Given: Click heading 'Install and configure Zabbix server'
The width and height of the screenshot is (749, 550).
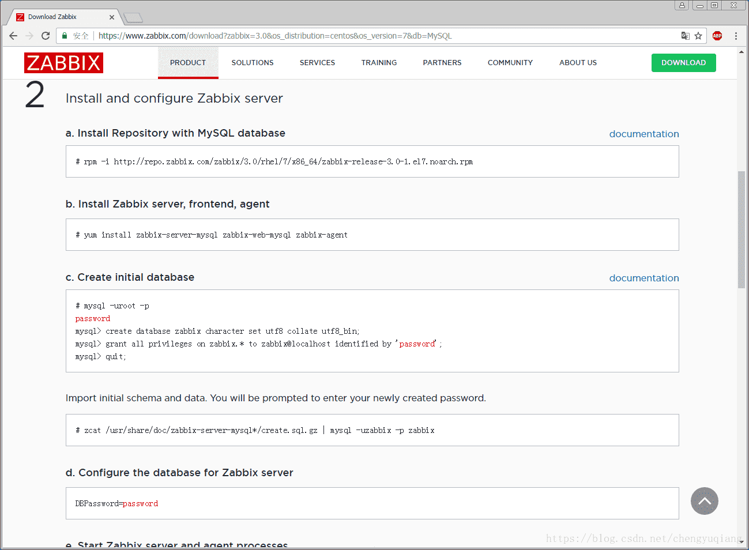Looking at the screenshot, I should (174, 98).
